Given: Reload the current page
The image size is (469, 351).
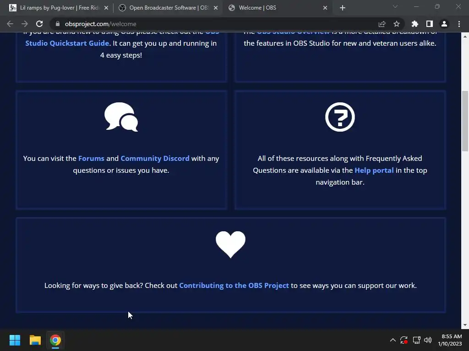Looking at the screenshot, I should pos(39,24).
